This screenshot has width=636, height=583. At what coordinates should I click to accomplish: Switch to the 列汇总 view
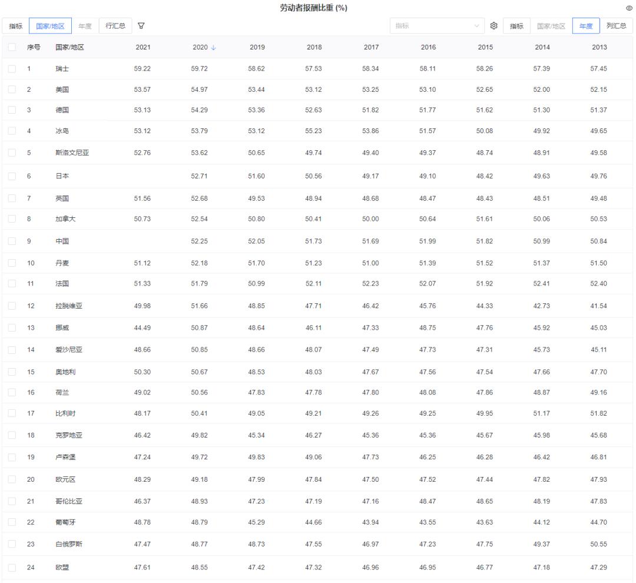617,26
